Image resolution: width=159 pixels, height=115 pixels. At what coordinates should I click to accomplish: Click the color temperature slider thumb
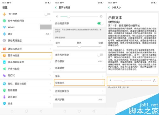tap(79, 47)
